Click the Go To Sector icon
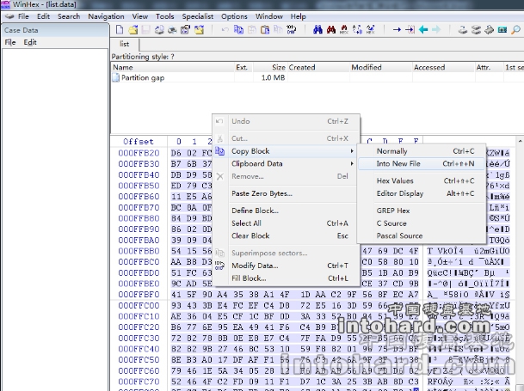Viewport: 524px width, 391px height. coord(410,30)
